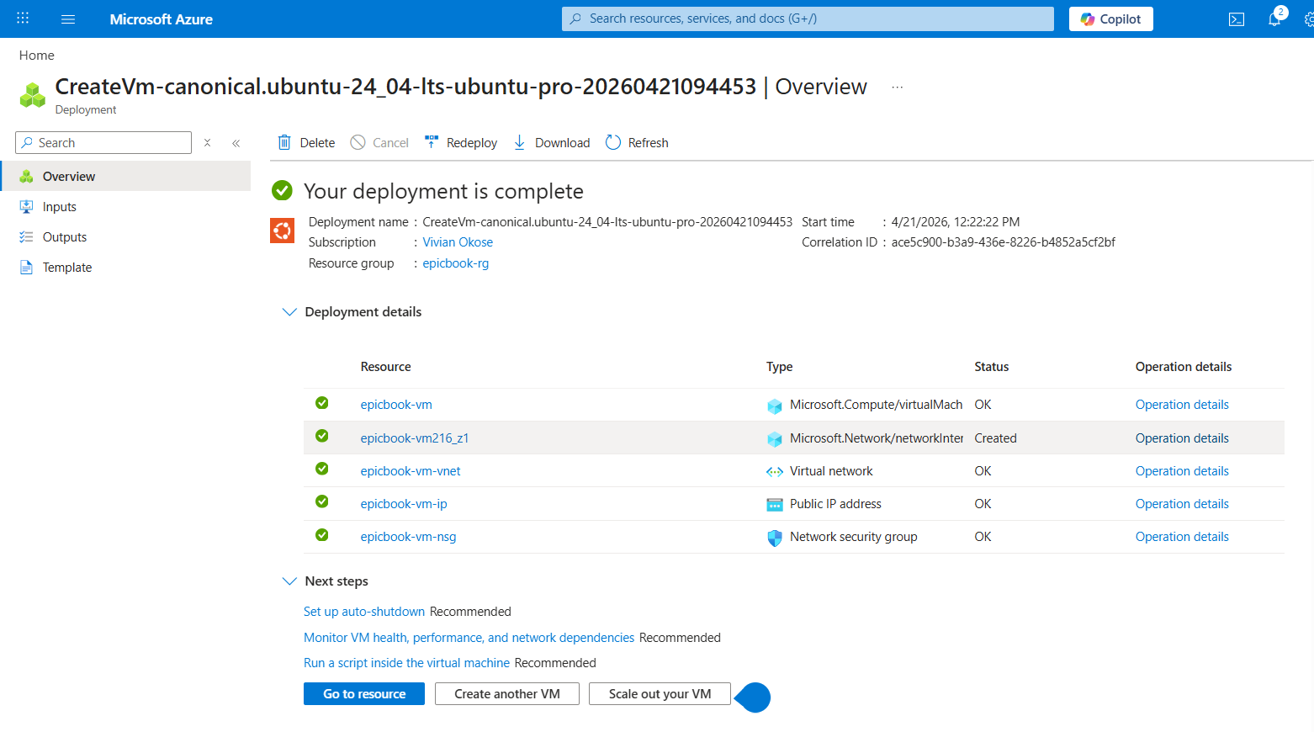The image size is (1314, 732).
Task: Open the epicbook-rg resource group link
Action: click(x=455, y=263)
